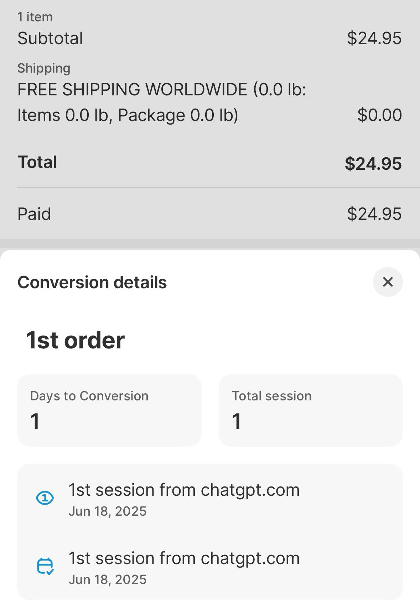Click the 1 item label
Viewport: 420px width, 610px height.
click(35, 16)
